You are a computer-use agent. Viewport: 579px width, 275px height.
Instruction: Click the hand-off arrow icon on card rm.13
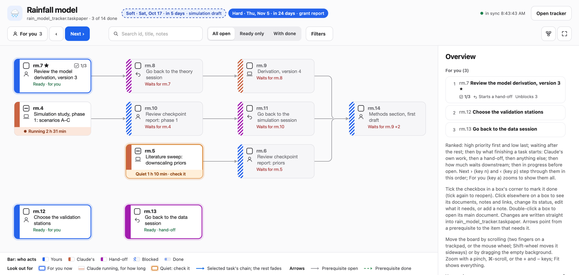coord(137,220)
